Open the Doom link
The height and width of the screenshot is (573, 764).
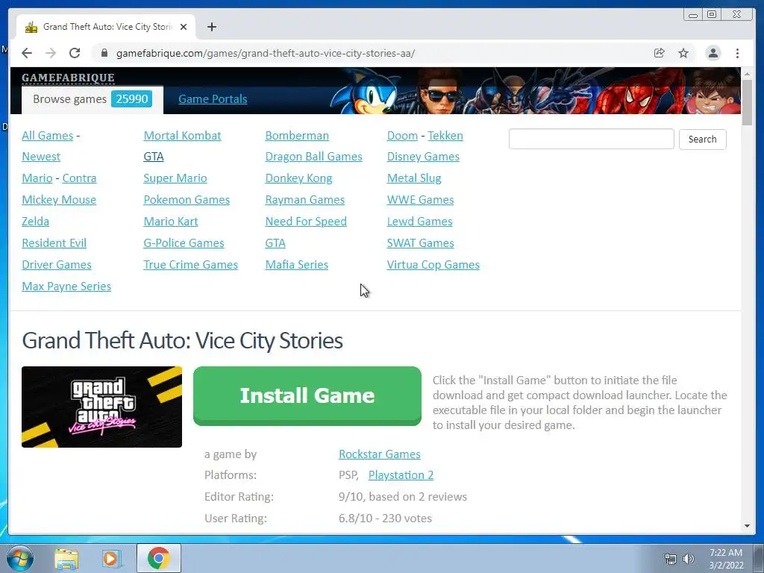[402, 136]
